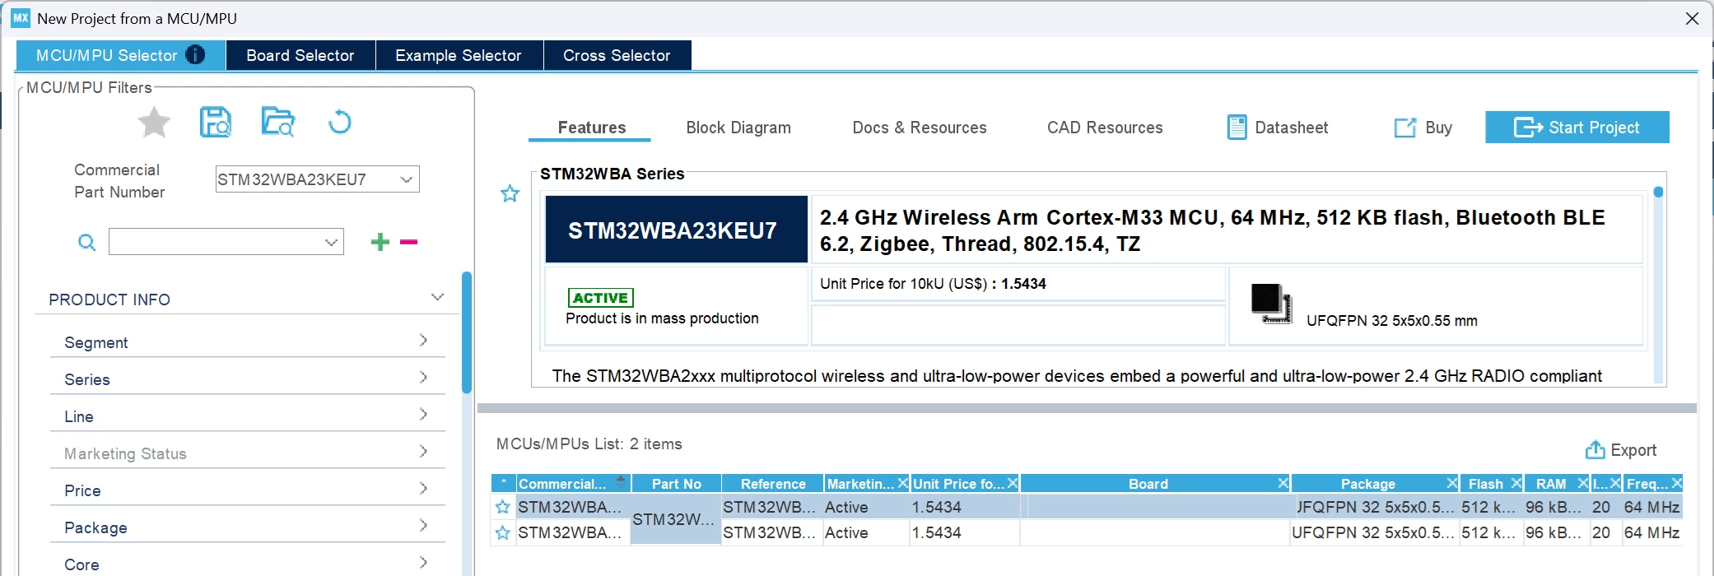Collapse the PRODUCT INFO section
The height and width of the screenshot is (576, 1714).
pyautogui.click(x=437, y=297)
